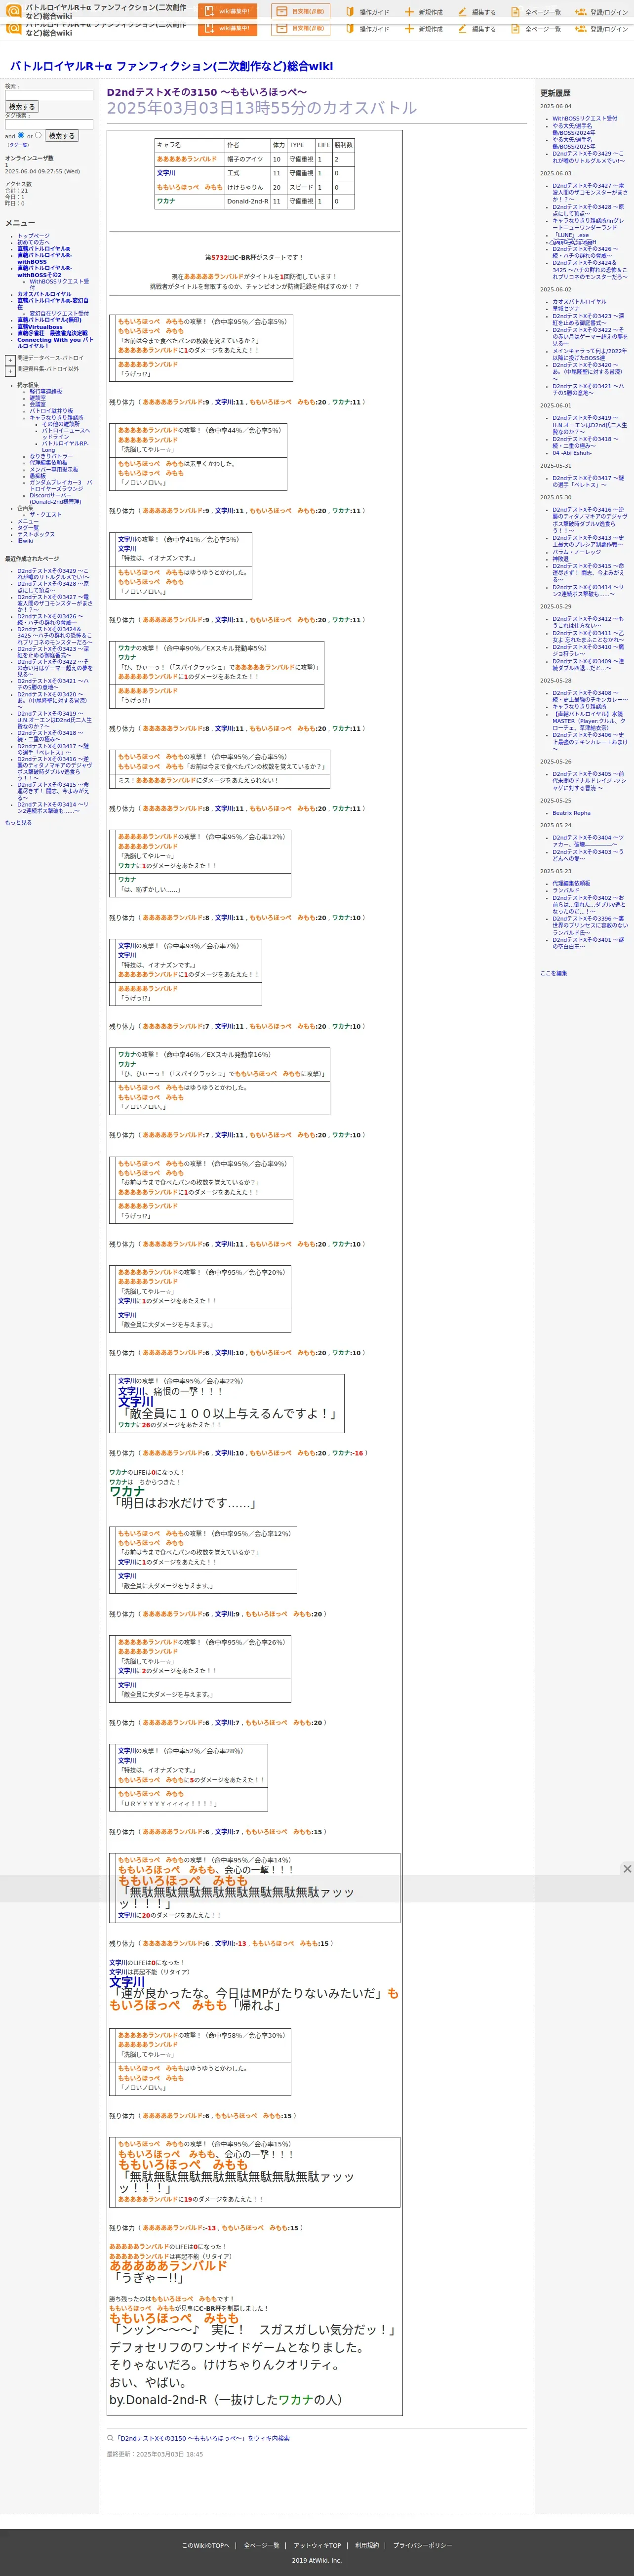Select the "or" radio button for tag search
This screenshot has width=634, height=2576.
pyautogui.click(x=38, y=135)
